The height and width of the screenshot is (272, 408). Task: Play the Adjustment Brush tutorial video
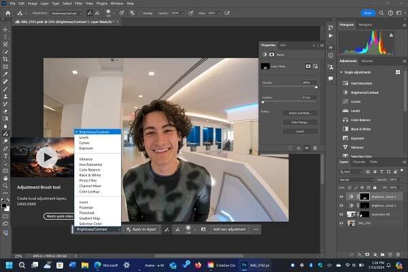tap(46, 158)
